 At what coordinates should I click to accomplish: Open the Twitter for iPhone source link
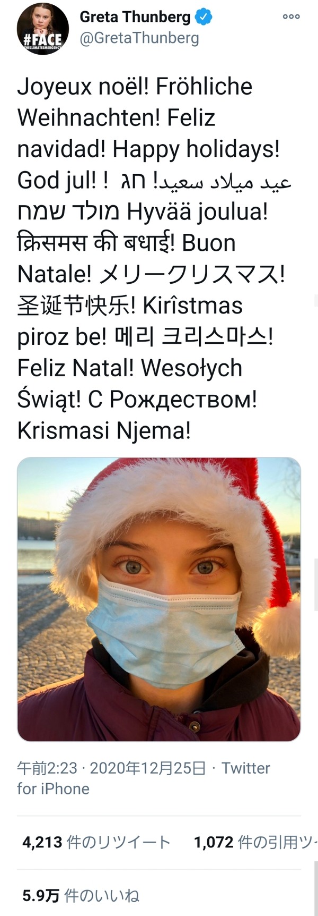pos(144,778)
